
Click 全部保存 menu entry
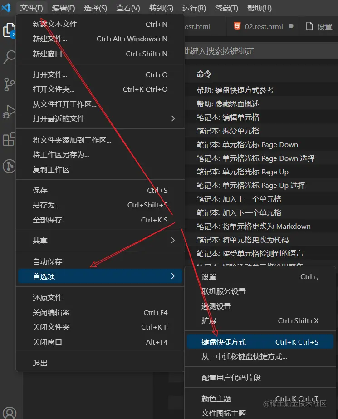point(100,220)
